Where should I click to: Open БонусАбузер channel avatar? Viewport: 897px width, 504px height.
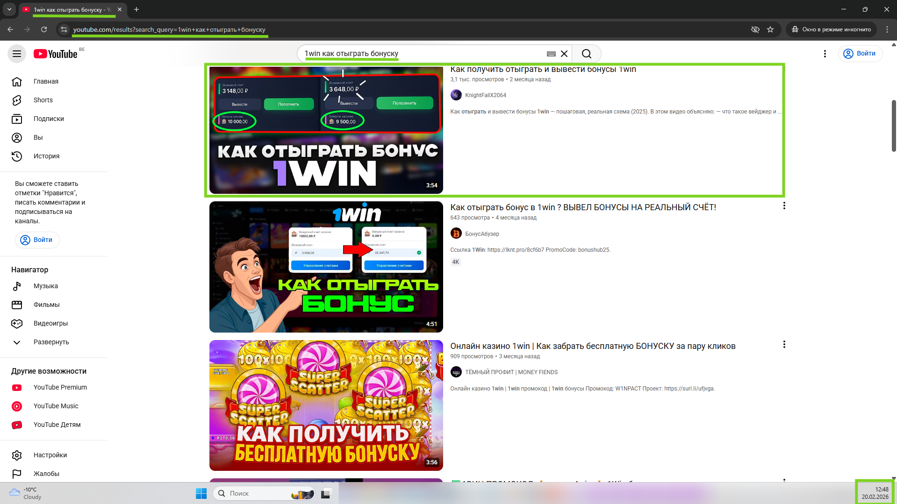pos(456,234)
